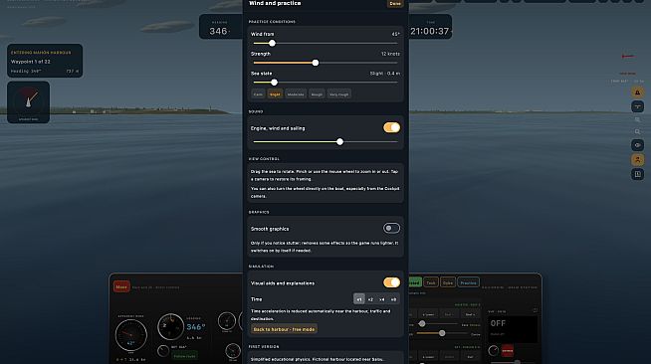Enable the Smooth graphics switch
Viewport: 651px width, 364px height.
pyautogui.click(x=391, y=228)
